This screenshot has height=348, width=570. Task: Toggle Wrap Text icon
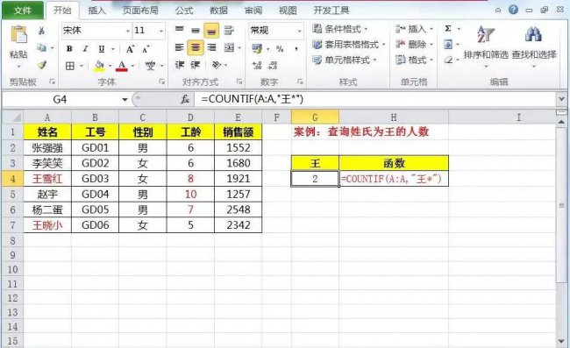click(x=229, y=30)
